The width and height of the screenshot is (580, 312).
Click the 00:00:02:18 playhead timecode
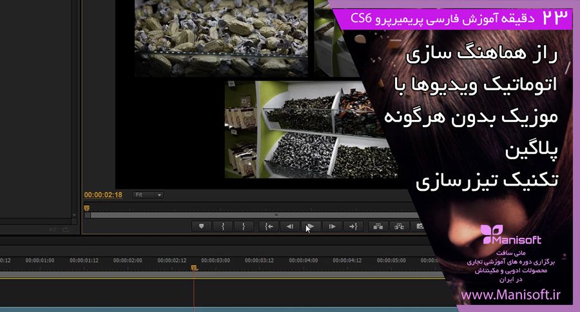point(103,195)
